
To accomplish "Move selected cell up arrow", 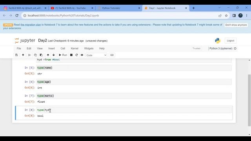I will [48, 55].
